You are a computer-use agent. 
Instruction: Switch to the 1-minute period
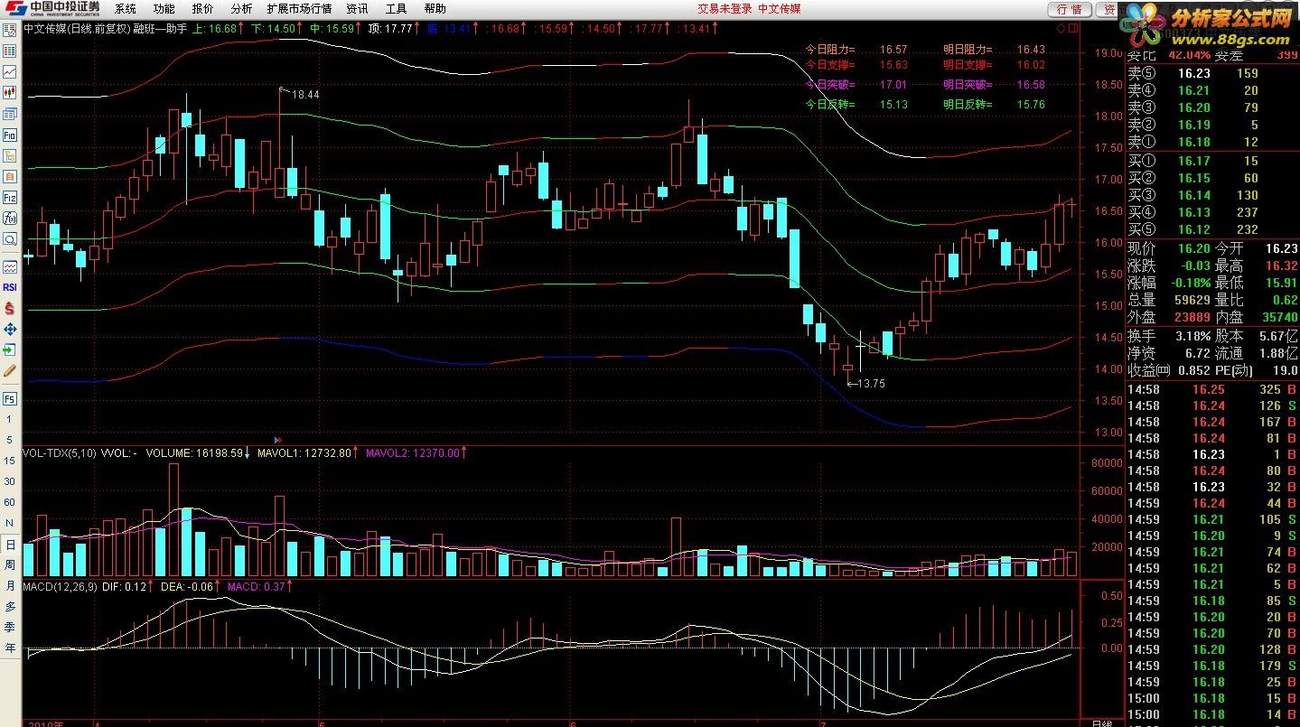point(10,420)
